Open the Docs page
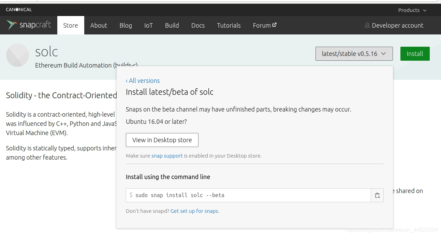The image size is (441, 236). [198, 25]
